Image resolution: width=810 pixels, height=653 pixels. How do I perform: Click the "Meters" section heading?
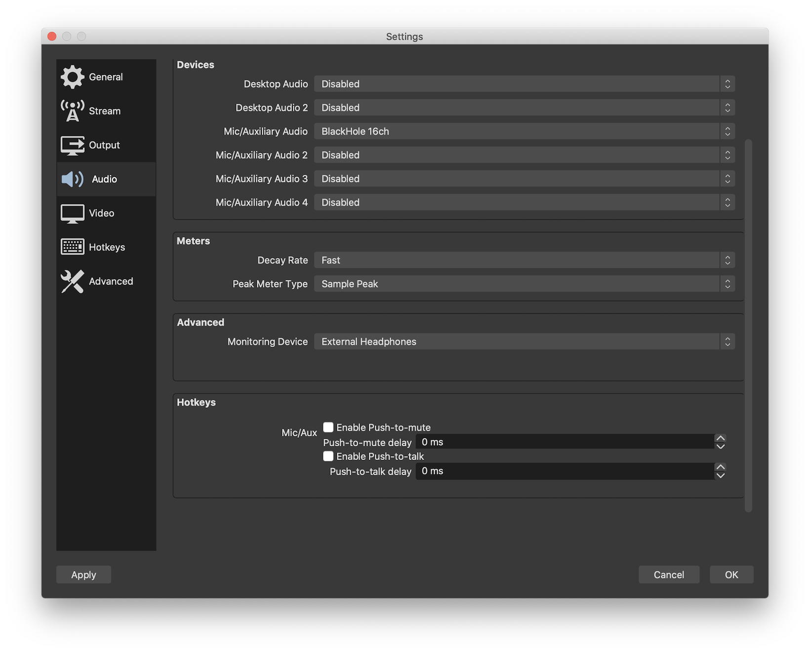tap(193, 241)
